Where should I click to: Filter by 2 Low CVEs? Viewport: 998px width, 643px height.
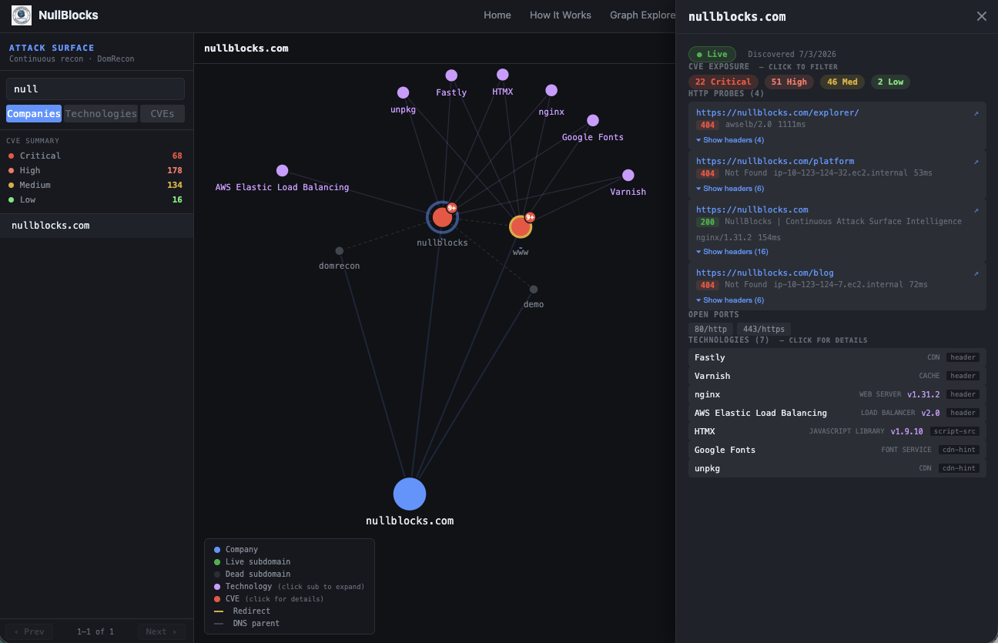click(891, 82)
